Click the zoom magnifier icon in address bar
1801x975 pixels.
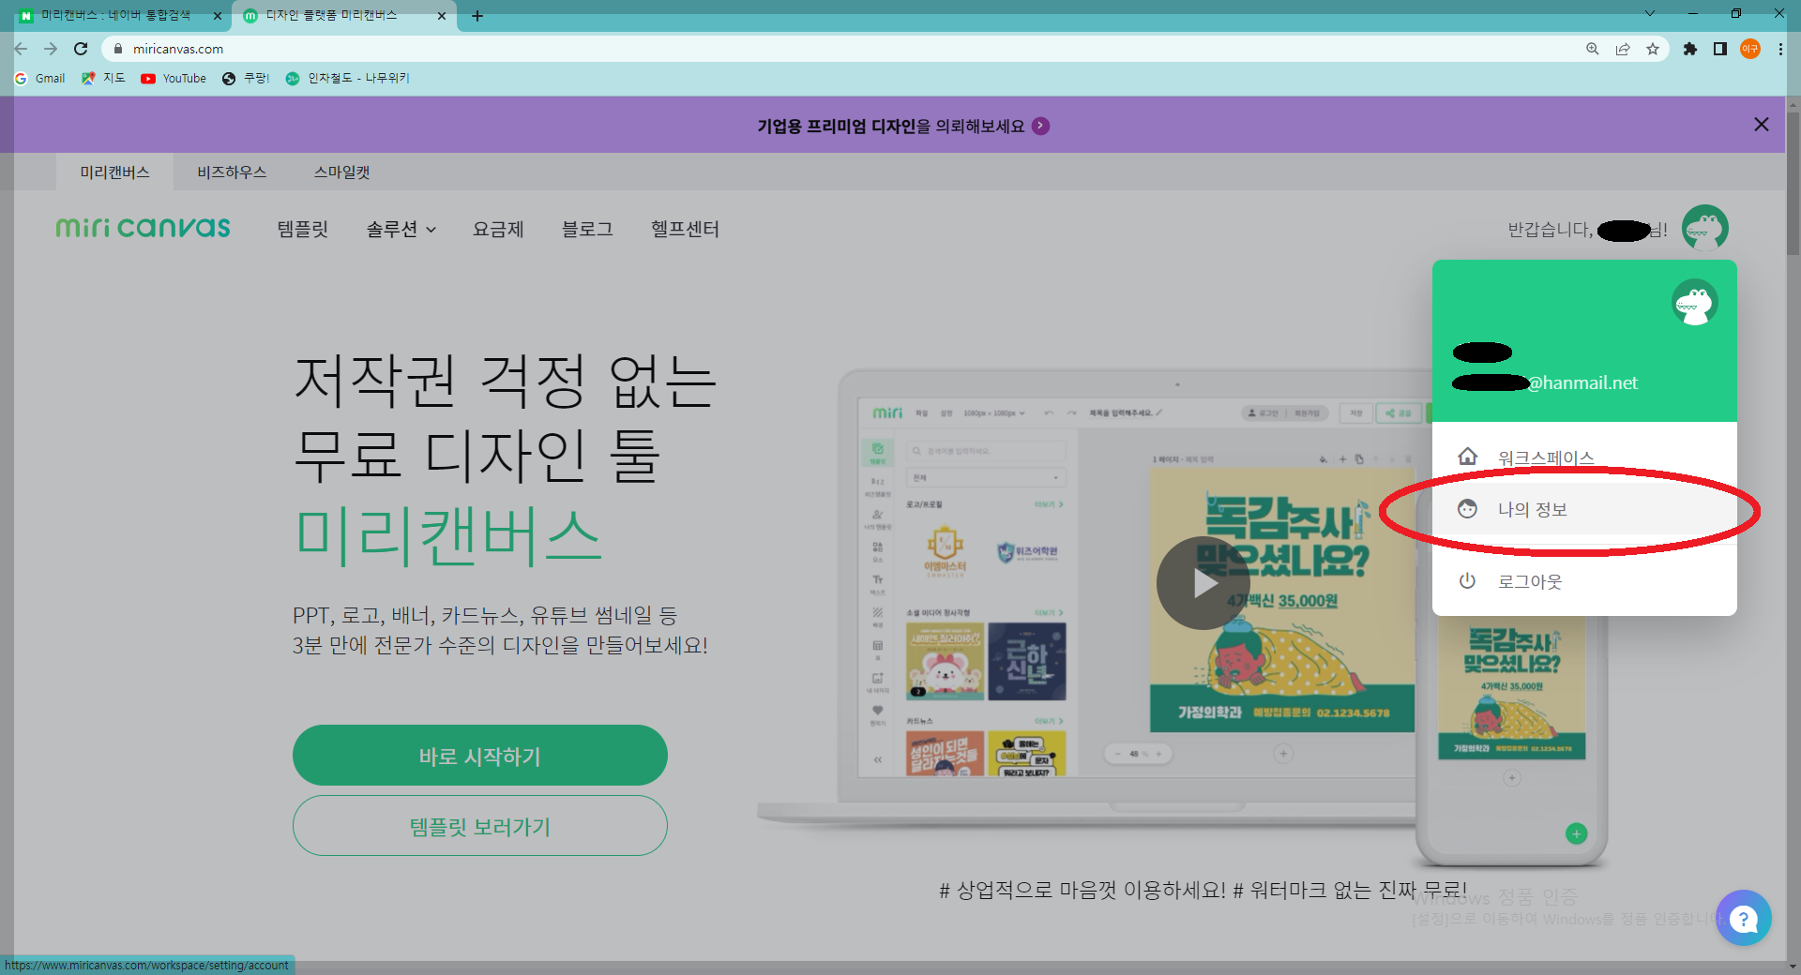coord(1593,49)
